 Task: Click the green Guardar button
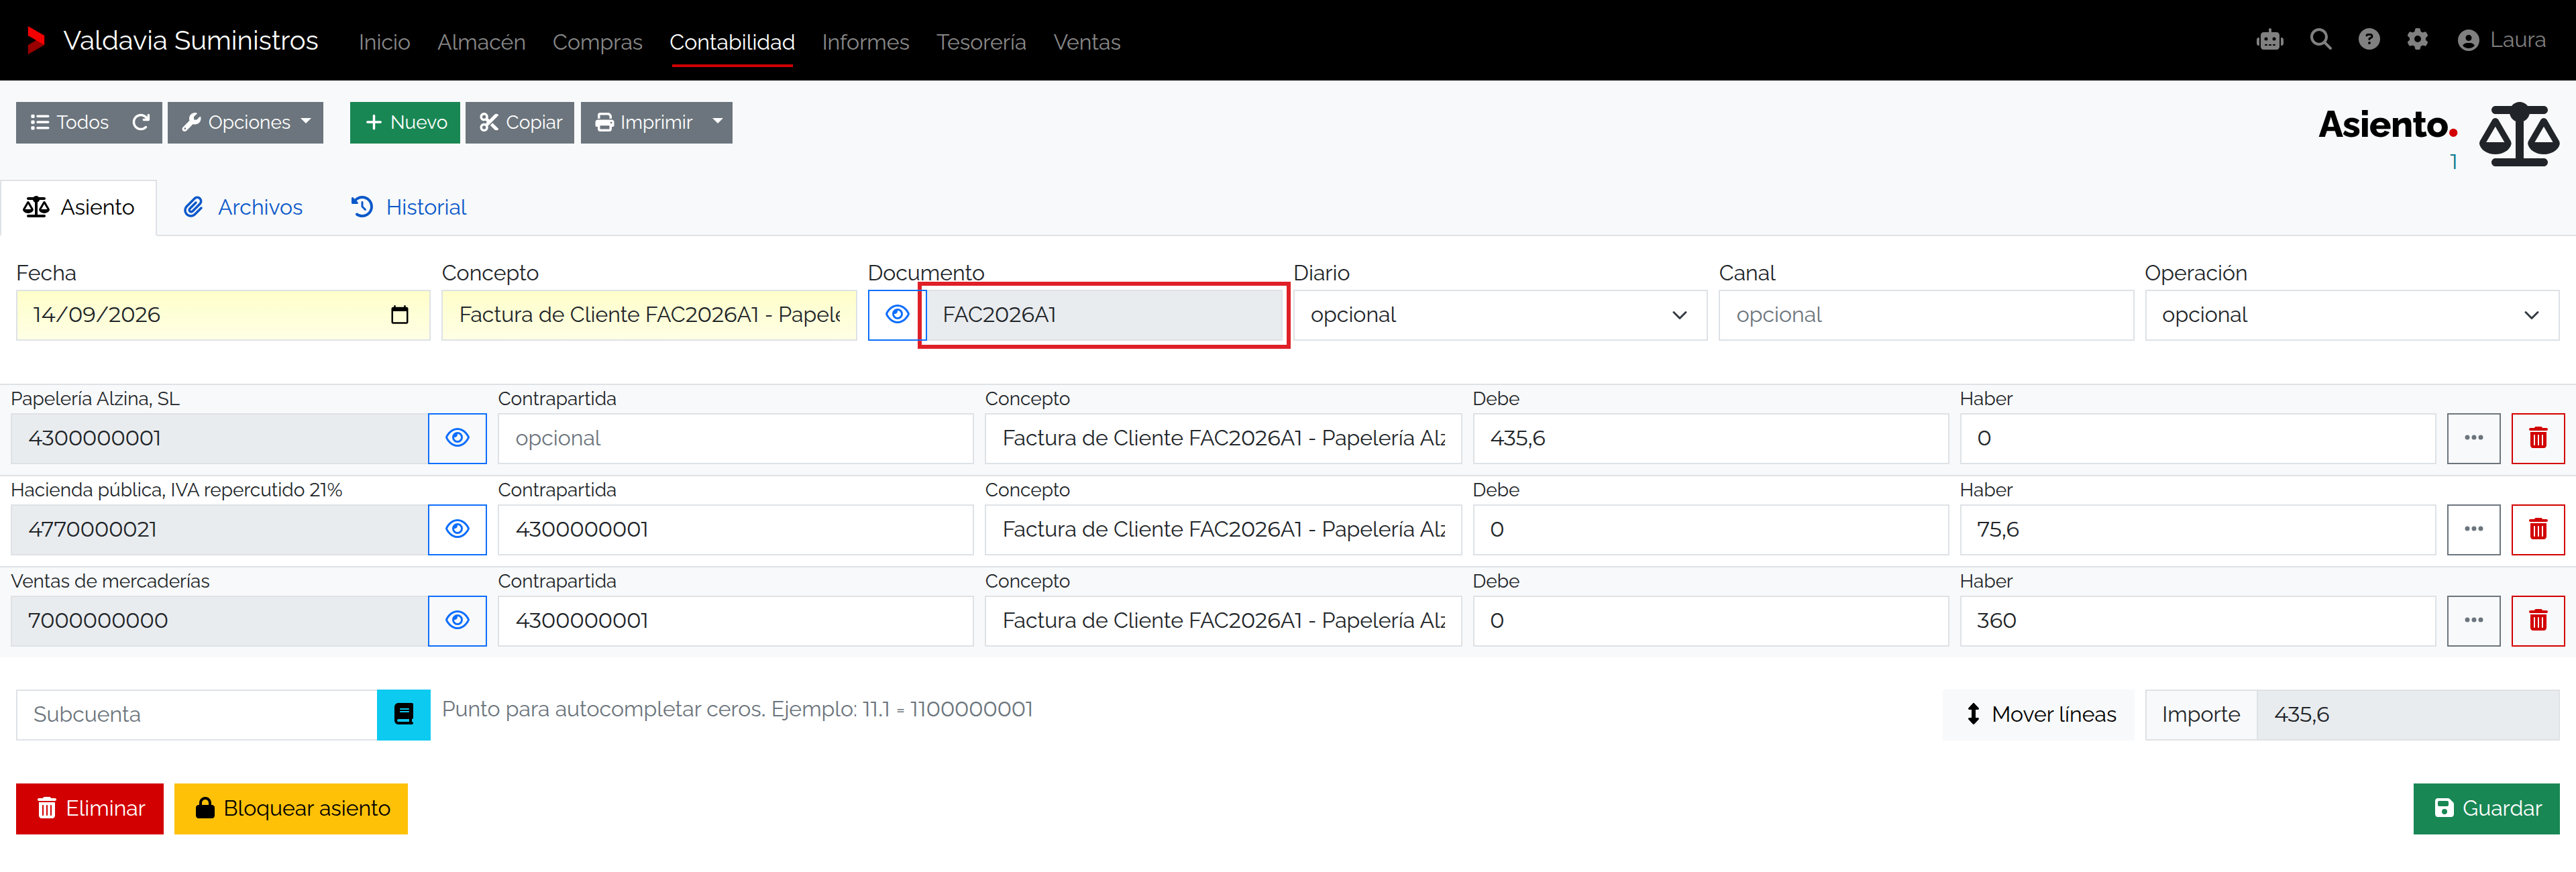point(2485,808)
